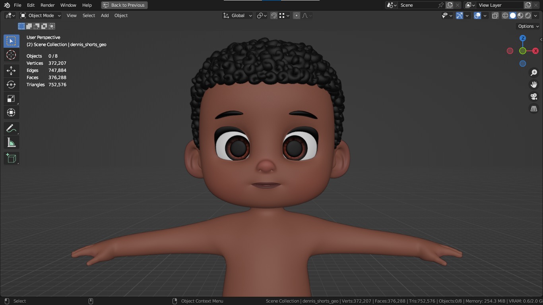This screenshot has height=305, width=543.
Task: Browse scenes with the scene icon
Action: (x=392, y=5)
